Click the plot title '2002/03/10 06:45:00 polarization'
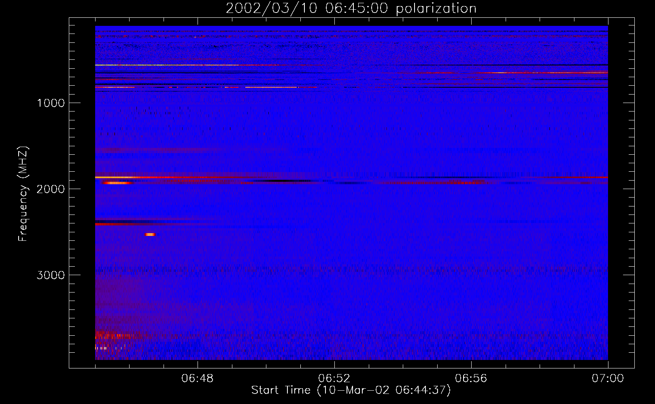The height and width of the screenshot is (404, 655). point(351,8)
